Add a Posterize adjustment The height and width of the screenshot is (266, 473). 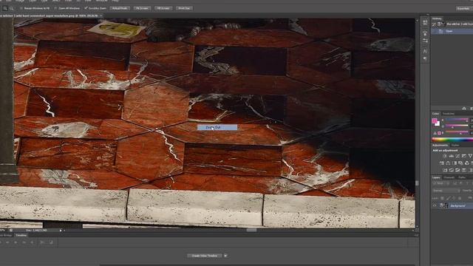451,170
